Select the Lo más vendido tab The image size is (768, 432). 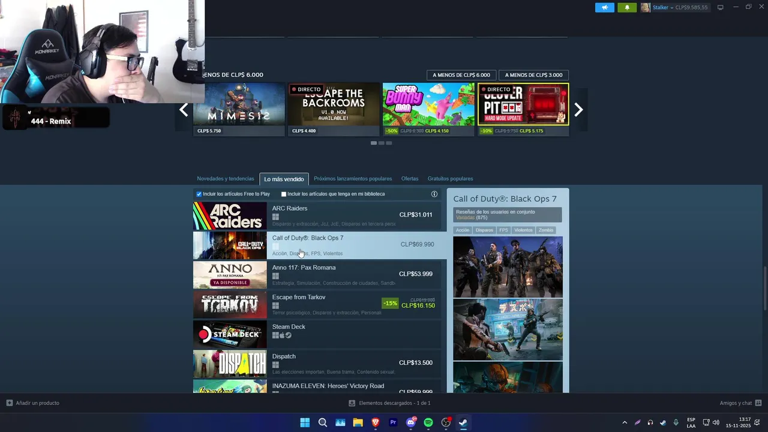coord(284,179)
